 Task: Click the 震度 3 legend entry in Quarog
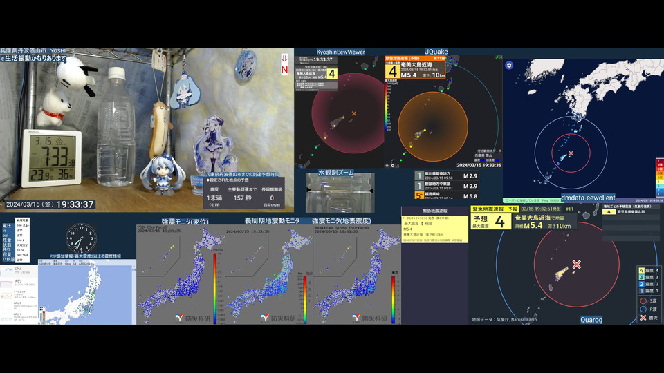click(x=649, y=277)
